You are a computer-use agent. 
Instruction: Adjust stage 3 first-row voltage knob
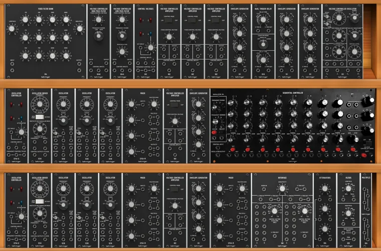pyautogui.click(x=262, y=102)
